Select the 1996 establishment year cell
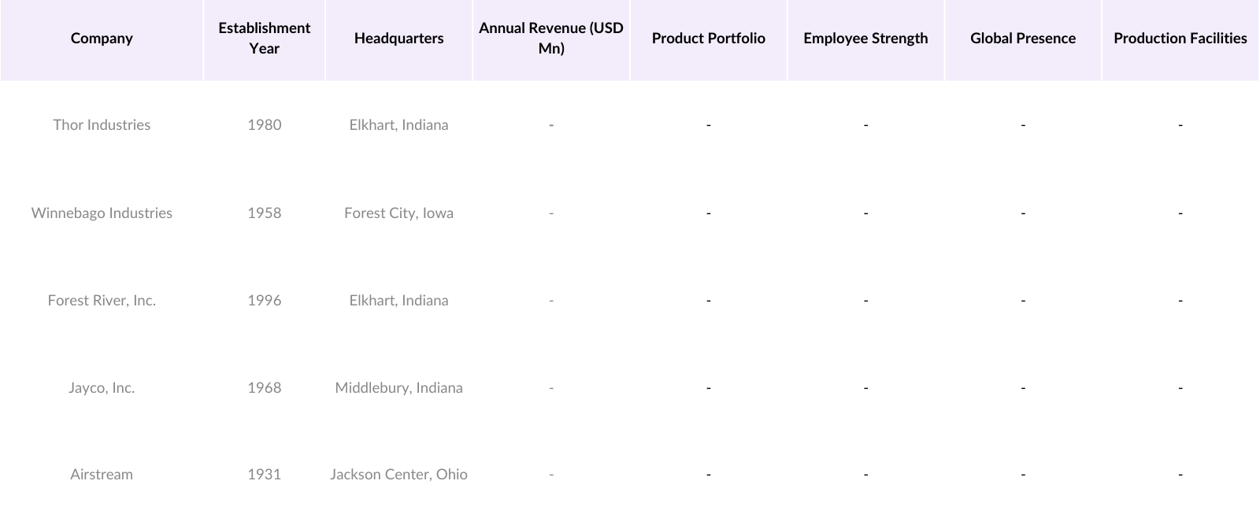 [x=264, y=301]
